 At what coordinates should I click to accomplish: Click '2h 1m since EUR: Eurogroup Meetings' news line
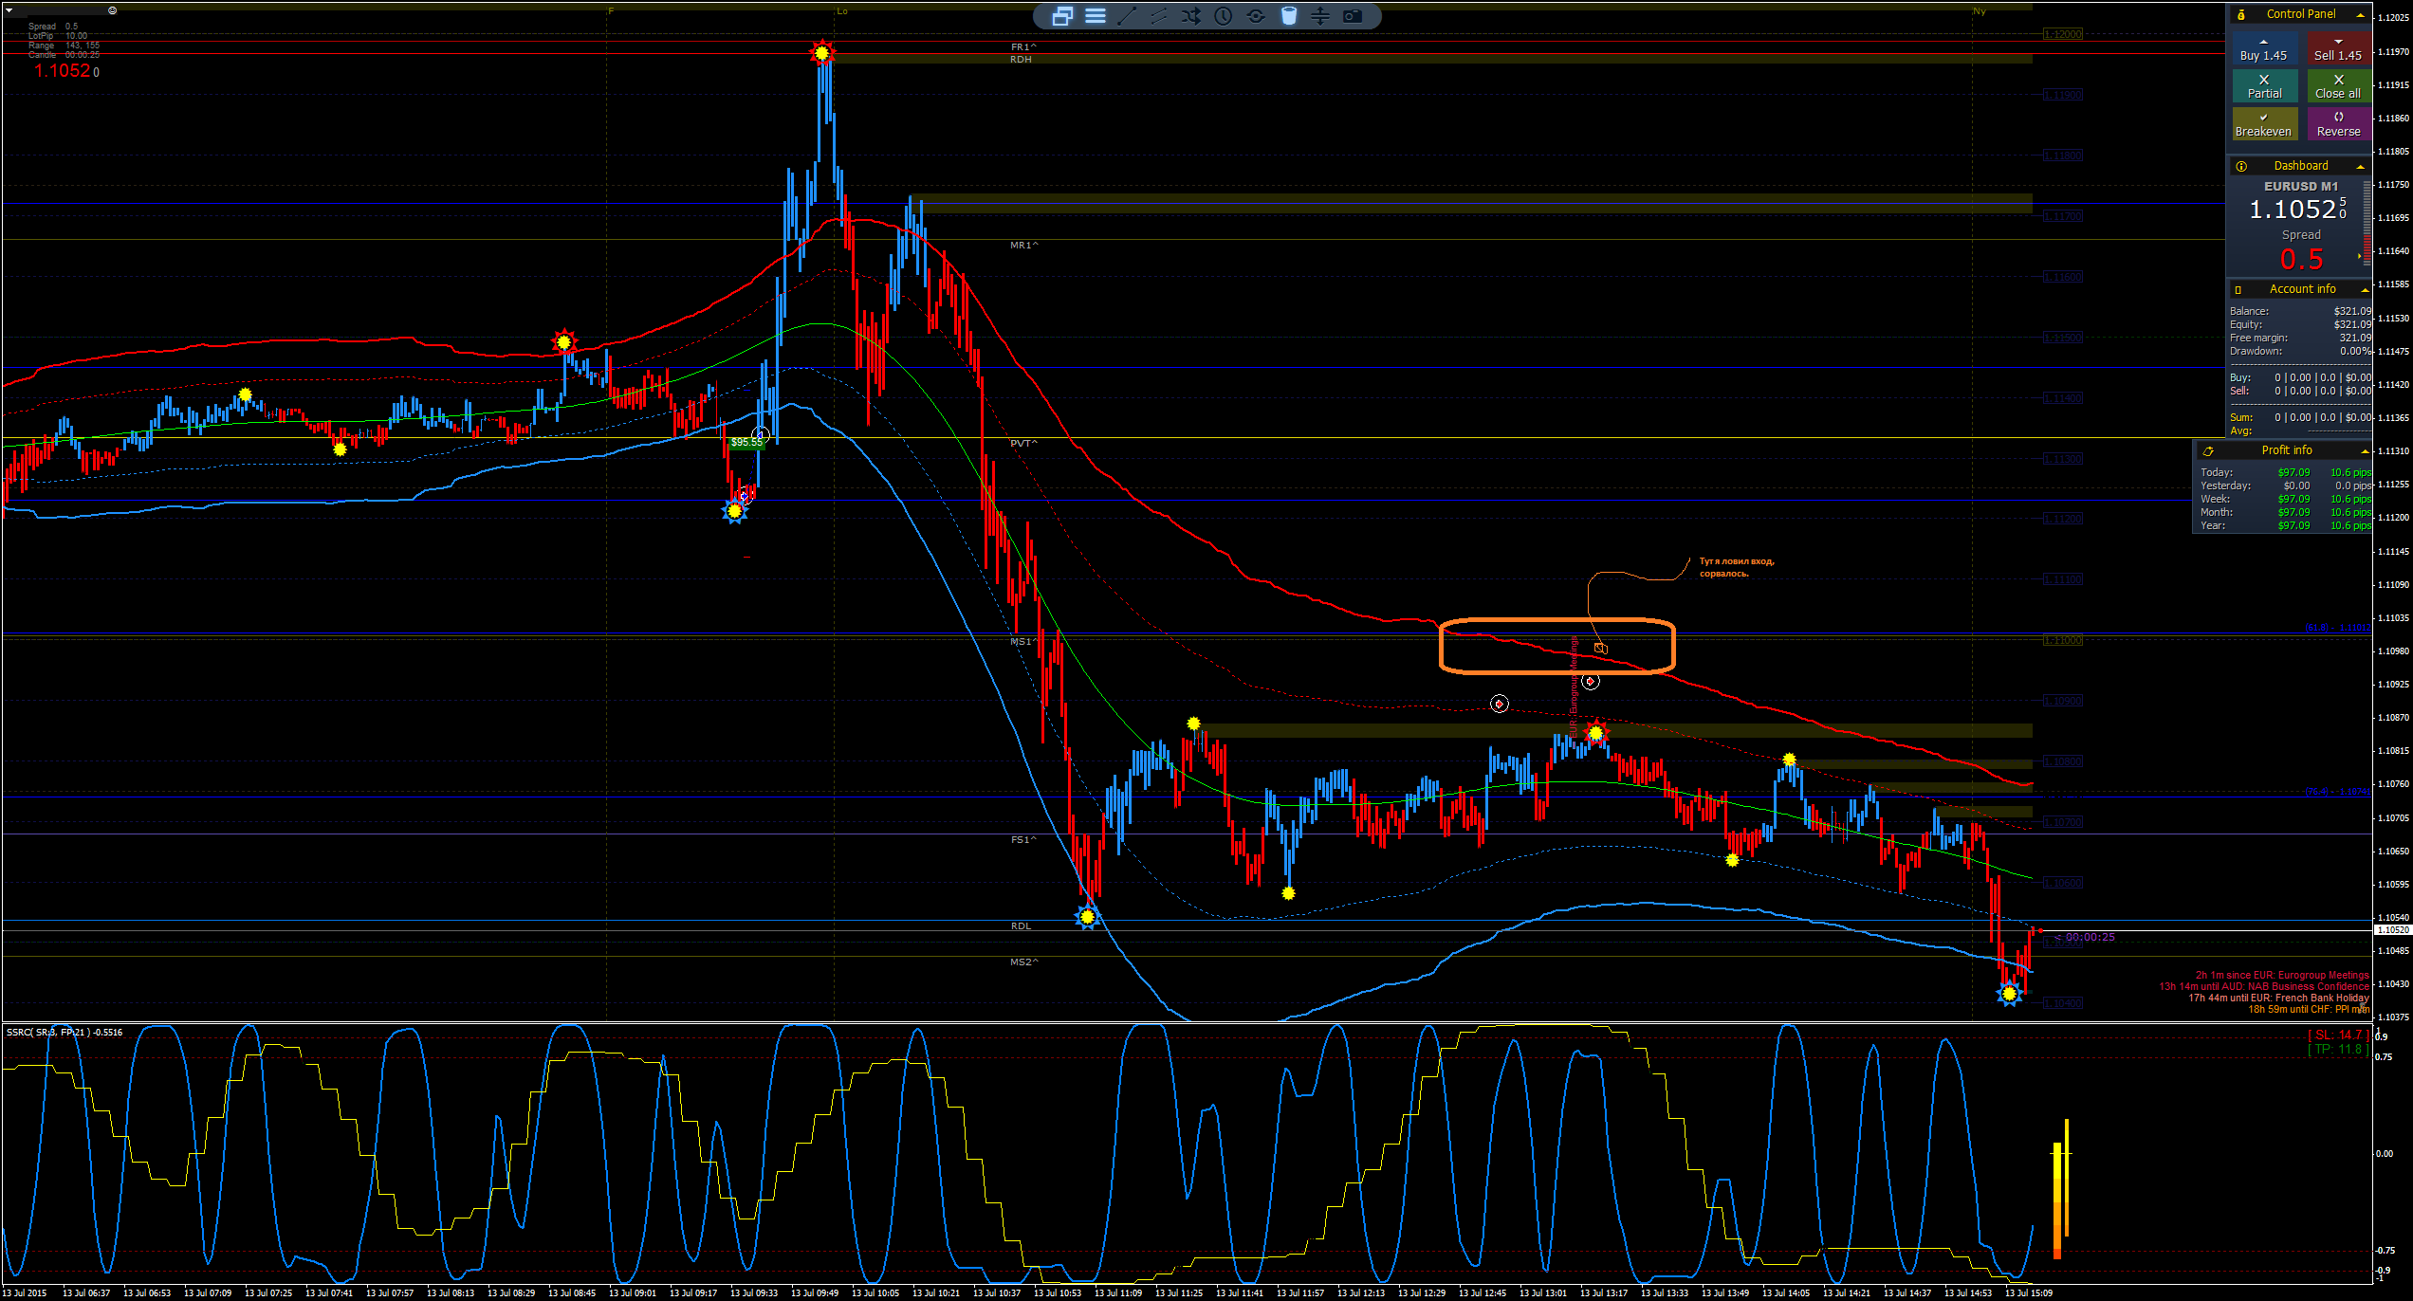2281,975
